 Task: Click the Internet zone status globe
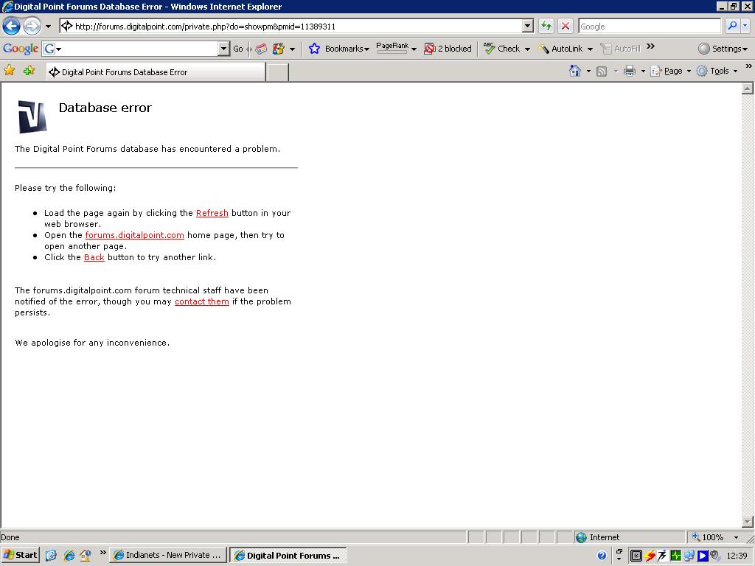click(x=582, y=537)
